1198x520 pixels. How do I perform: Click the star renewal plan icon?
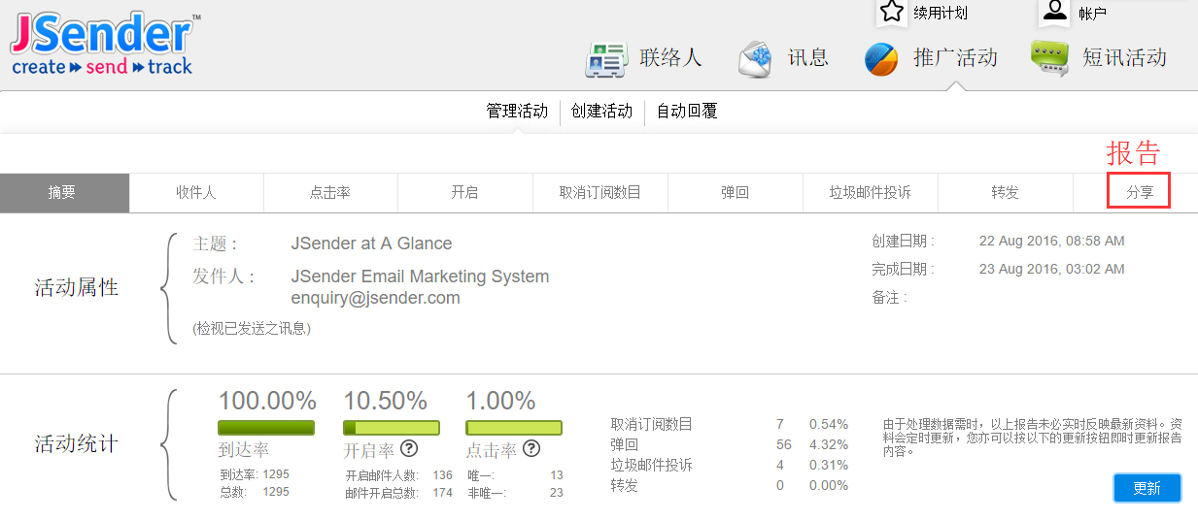tap(891, 12)
